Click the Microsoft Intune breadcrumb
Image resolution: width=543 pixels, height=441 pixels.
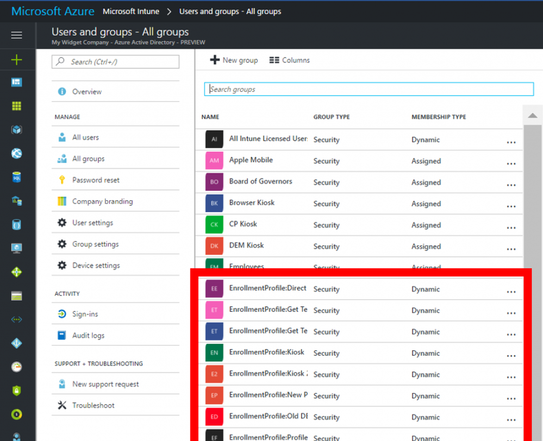[x=131, y=11]
